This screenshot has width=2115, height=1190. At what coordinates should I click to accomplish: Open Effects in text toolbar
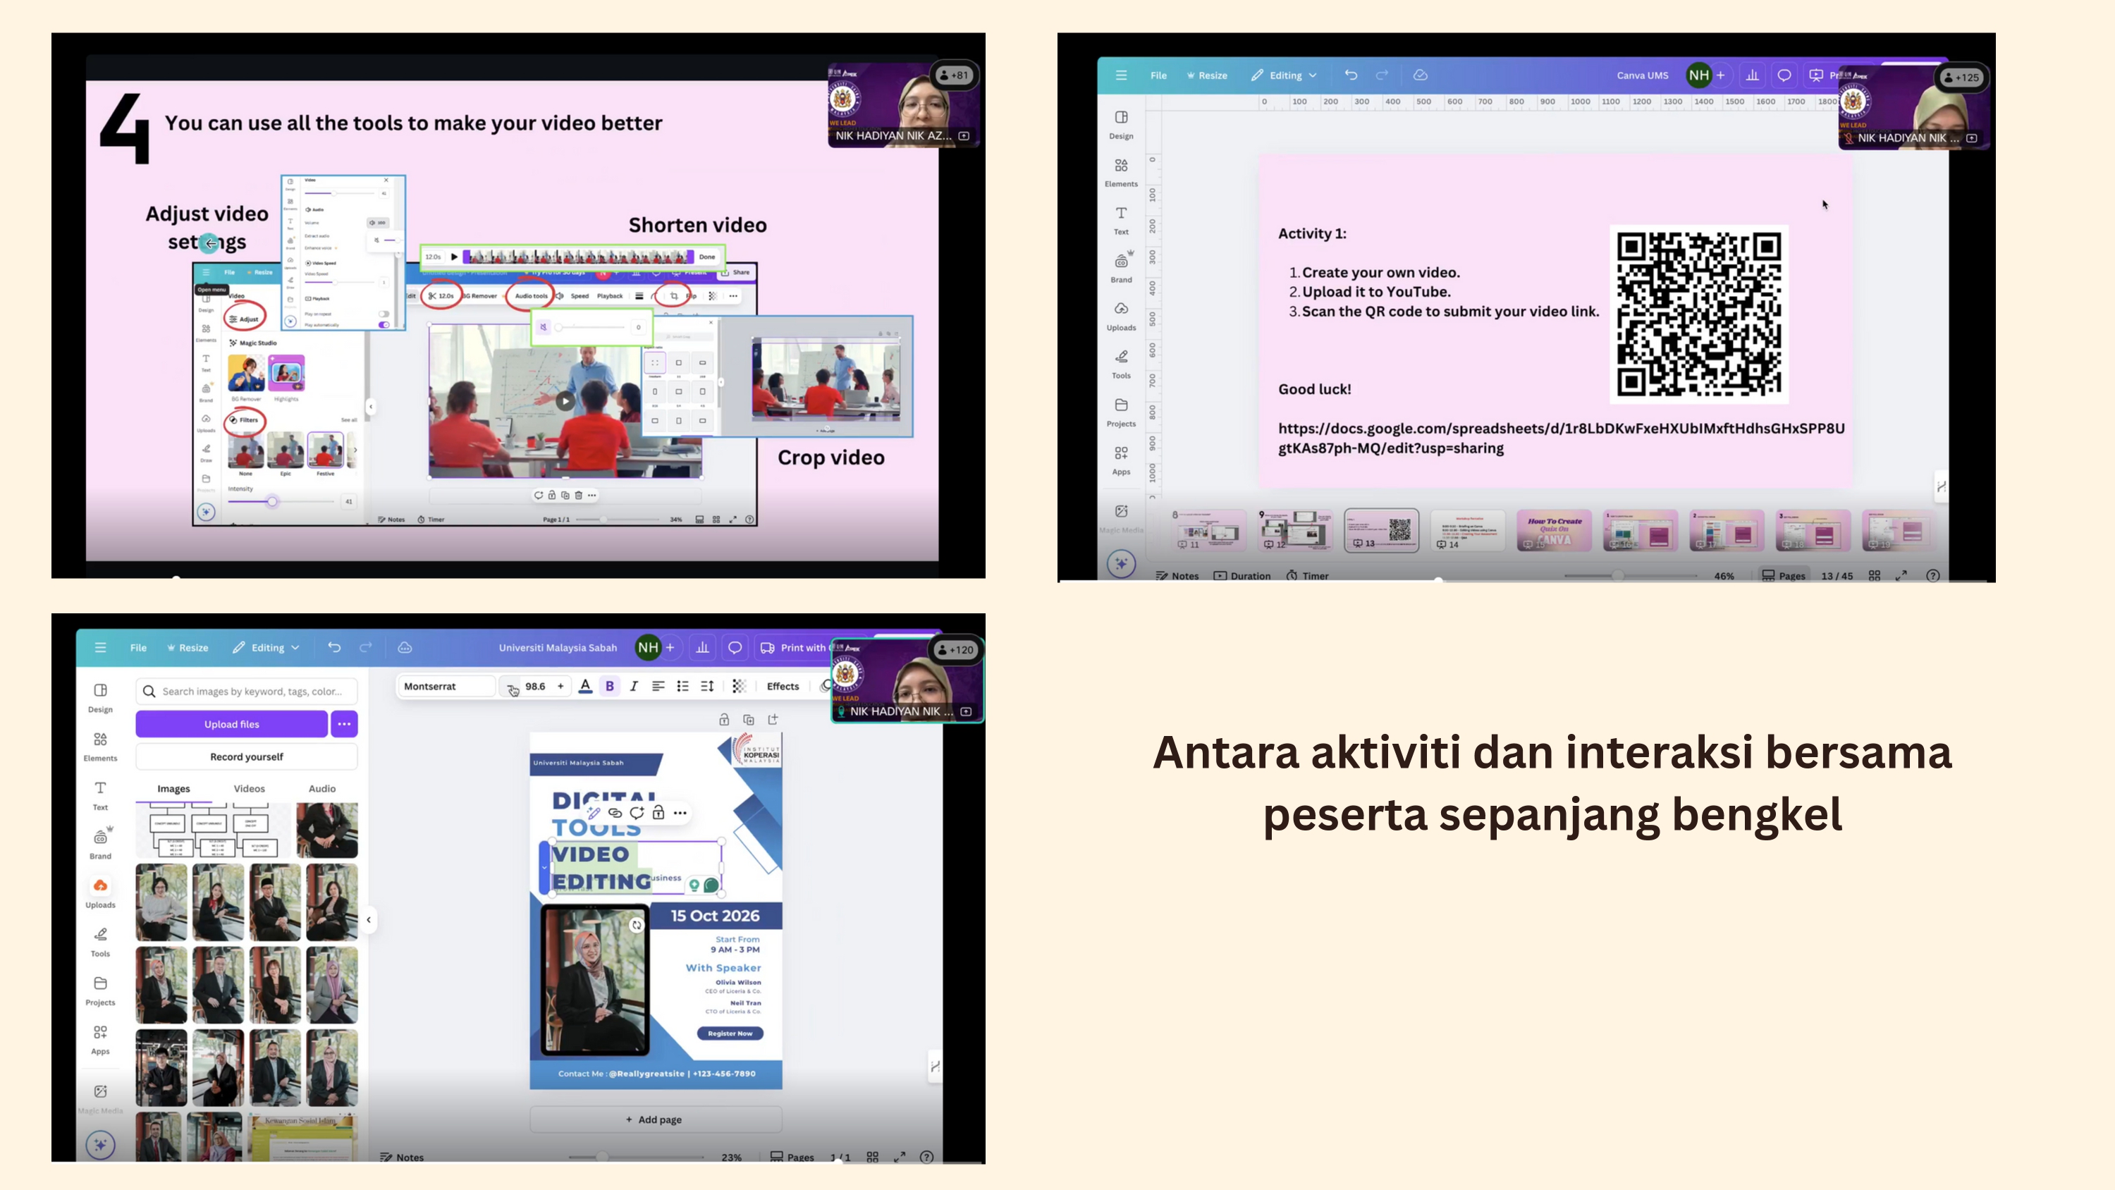click(783, 686)
